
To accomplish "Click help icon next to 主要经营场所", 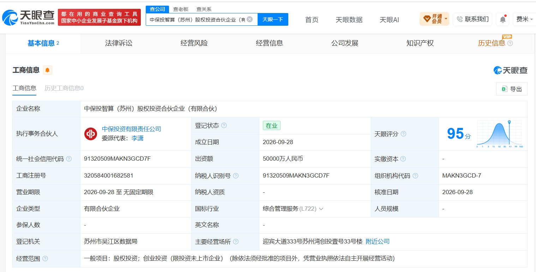I will (236, 242).
